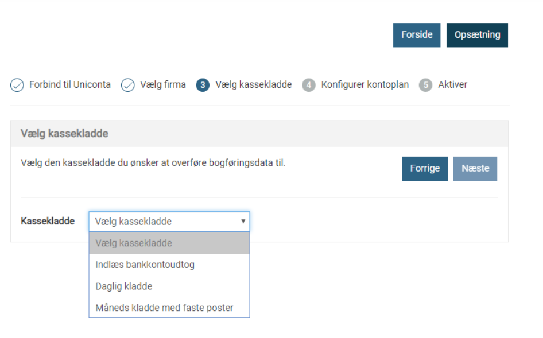Open the Opsætning page
This screenshot has height=338, width=543.
tap(477, 35)
